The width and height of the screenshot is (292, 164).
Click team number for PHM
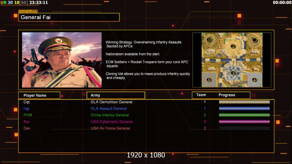pyautogui.click(x=205, y=115)
